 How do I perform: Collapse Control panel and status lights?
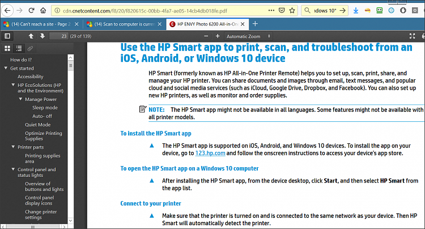pos(13,169)
